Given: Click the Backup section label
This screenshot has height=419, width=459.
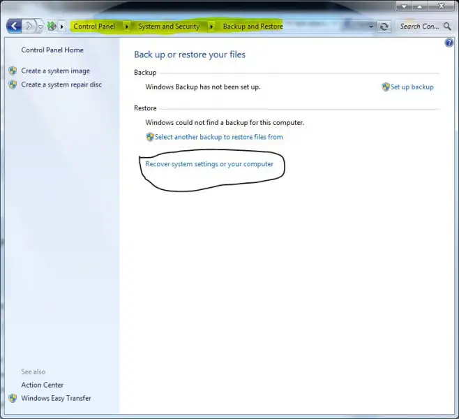Looking at the screenshot, I should pyautogui.click(x=145, y=73).
